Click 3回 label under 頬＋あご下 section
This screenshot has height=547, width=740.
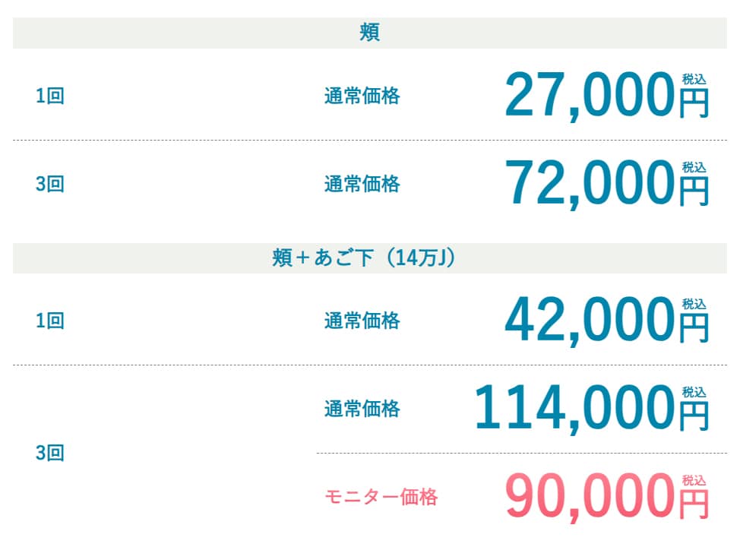[x=49, y=453]
